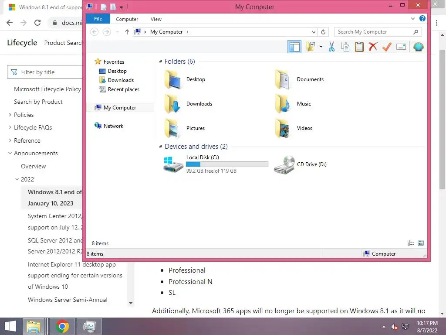The height and width of the screenshot is (335, 446).
Task: Go back in Explorer navigation
Action: pyautogui.click(x=95, y=31)
